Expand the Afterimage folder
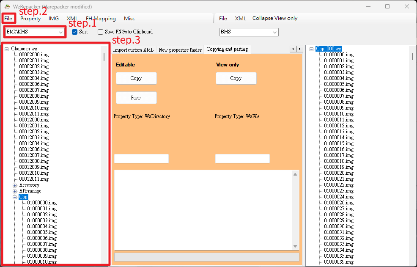Viewport: 417px width, 267px height. [15, 191]
